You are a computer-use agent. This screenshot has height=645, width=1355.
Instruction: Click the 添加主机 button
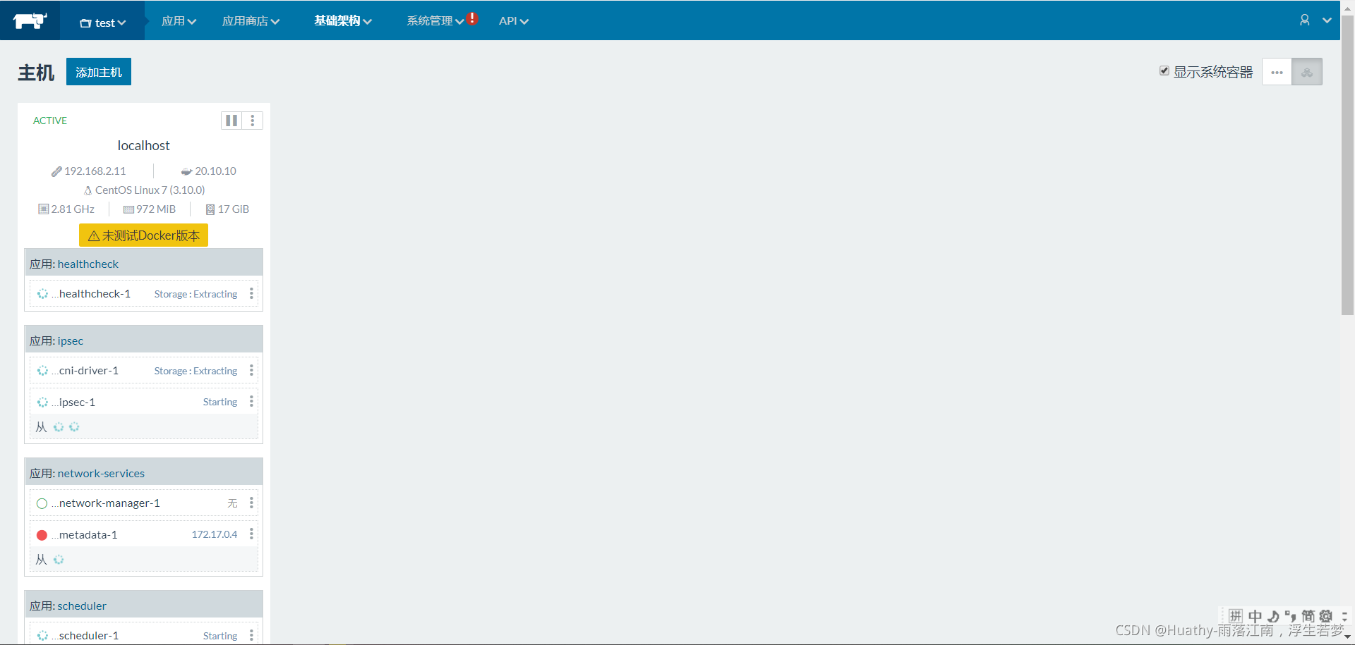pyautogui.click(x=99, y=72)
